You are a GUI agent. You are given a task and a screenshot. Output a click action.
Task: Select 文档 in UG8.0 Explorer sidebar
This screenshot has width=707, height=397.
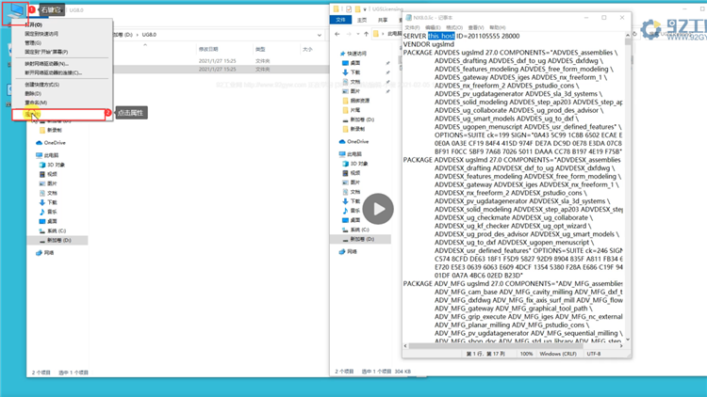(x=48, y=193)
